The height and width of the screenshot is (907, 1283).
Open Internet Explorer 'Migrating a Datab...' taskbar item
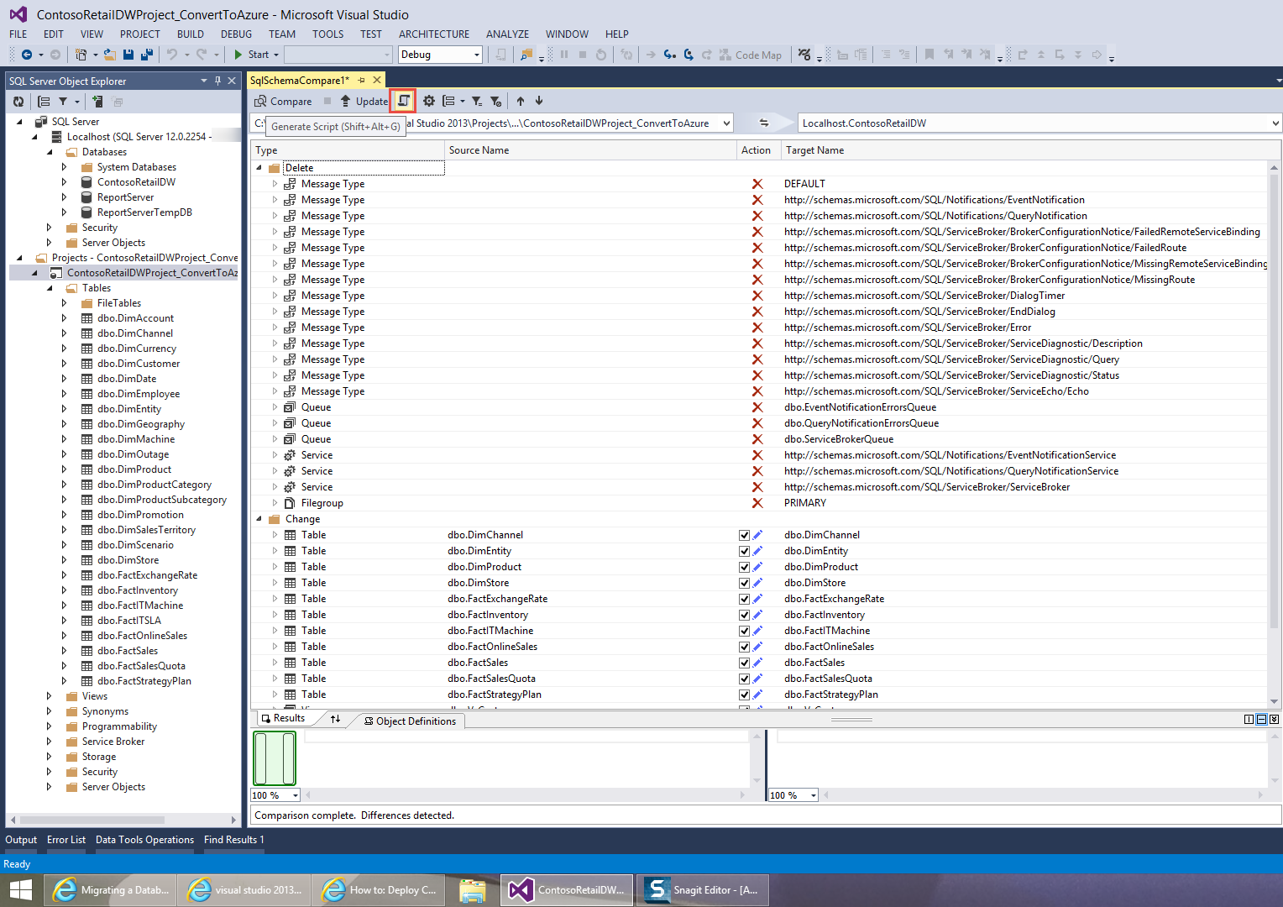coord(111,890)
